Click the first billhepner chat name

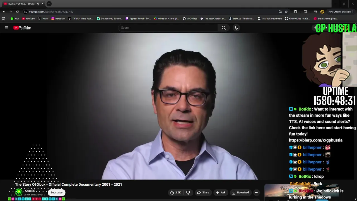(312, 147)
